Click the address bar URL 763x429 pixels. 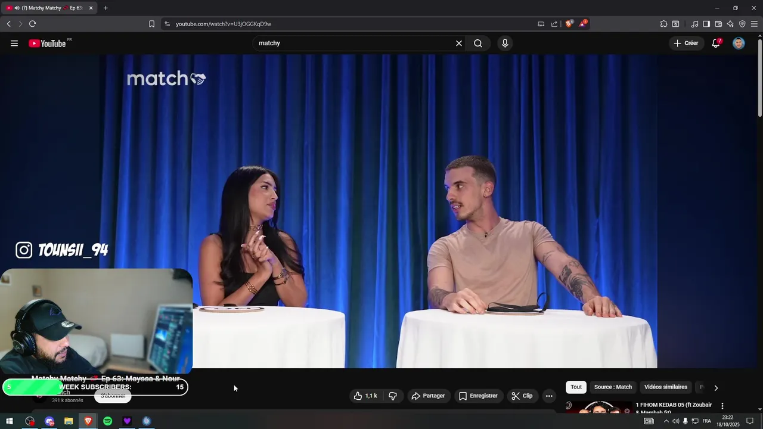point(224,24)
